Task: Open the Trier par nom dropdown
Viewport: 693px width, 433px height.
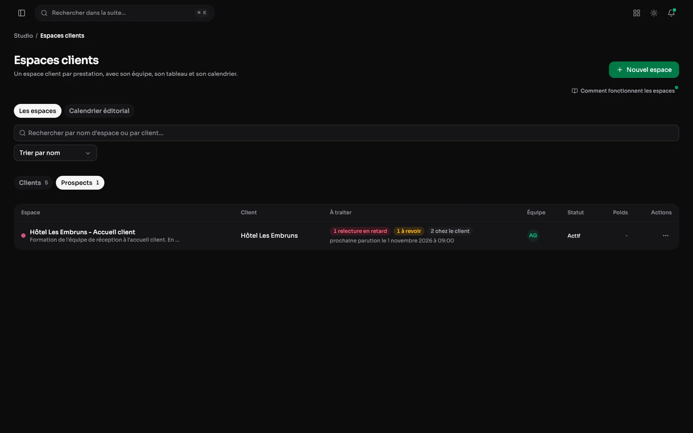Action: tap(55, 153)
